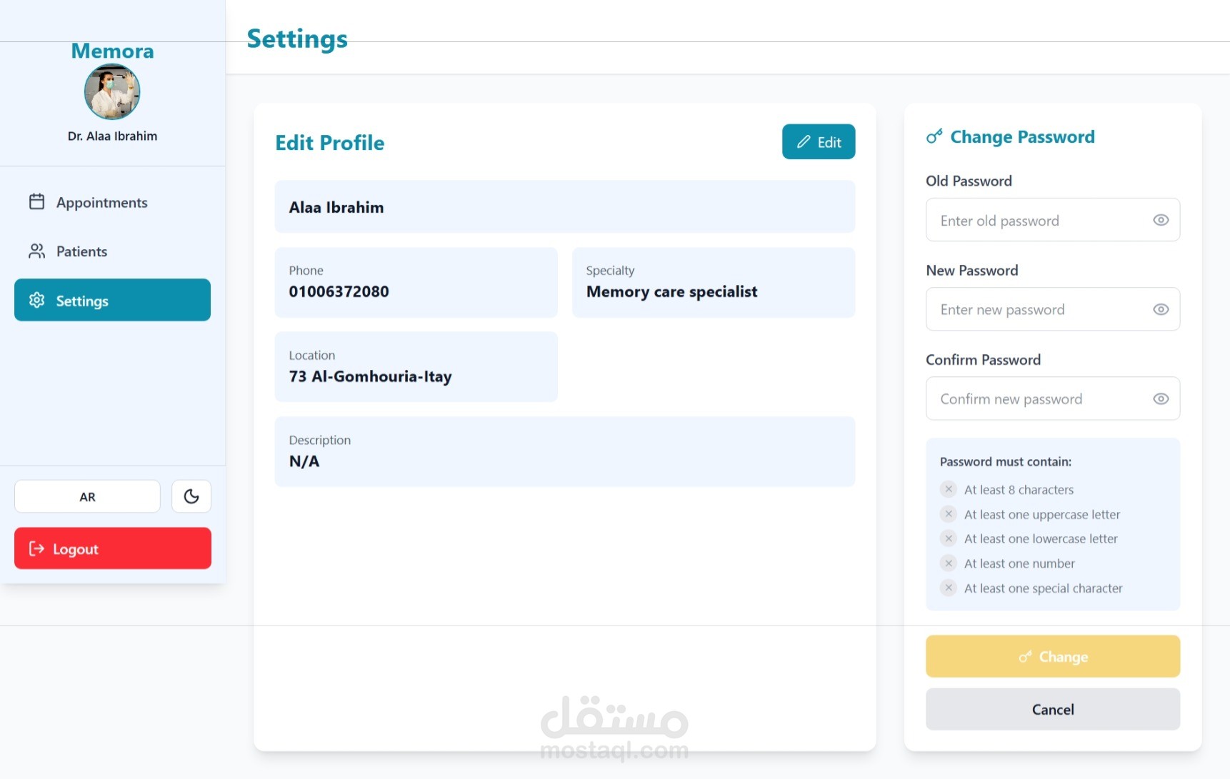The image size is (1230, 779).
Task: Toggle confirm password visibility eye icon
Action: coord(1161,398)
